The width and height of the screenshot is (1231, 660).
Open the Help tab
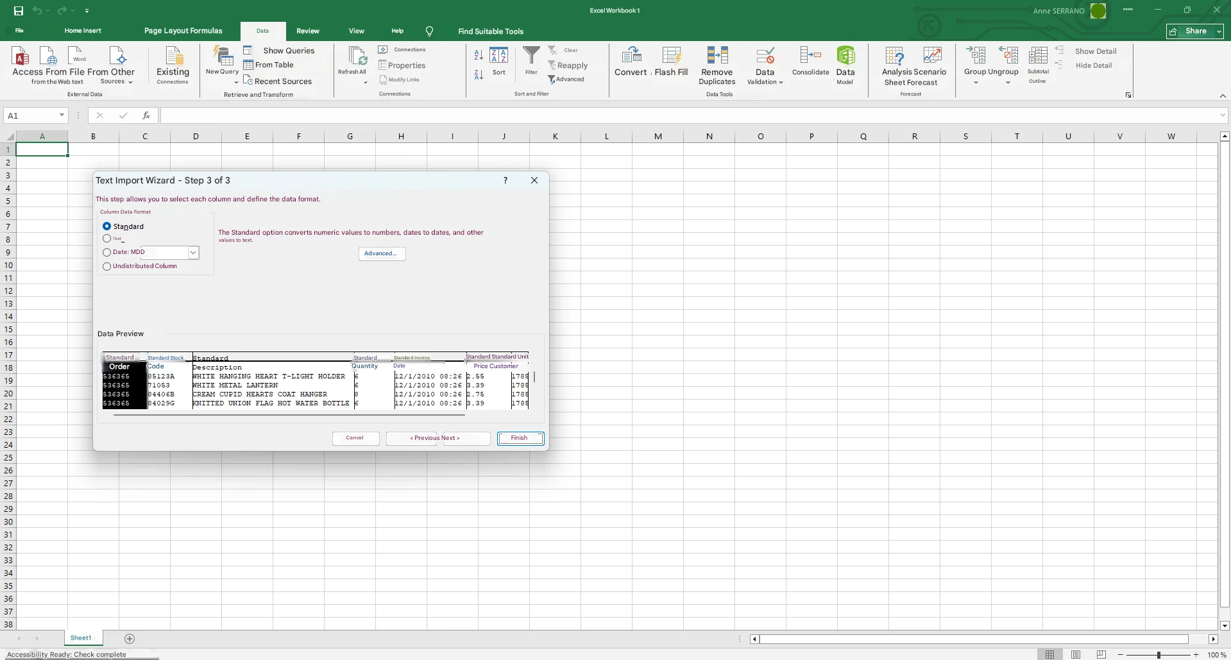398,31
